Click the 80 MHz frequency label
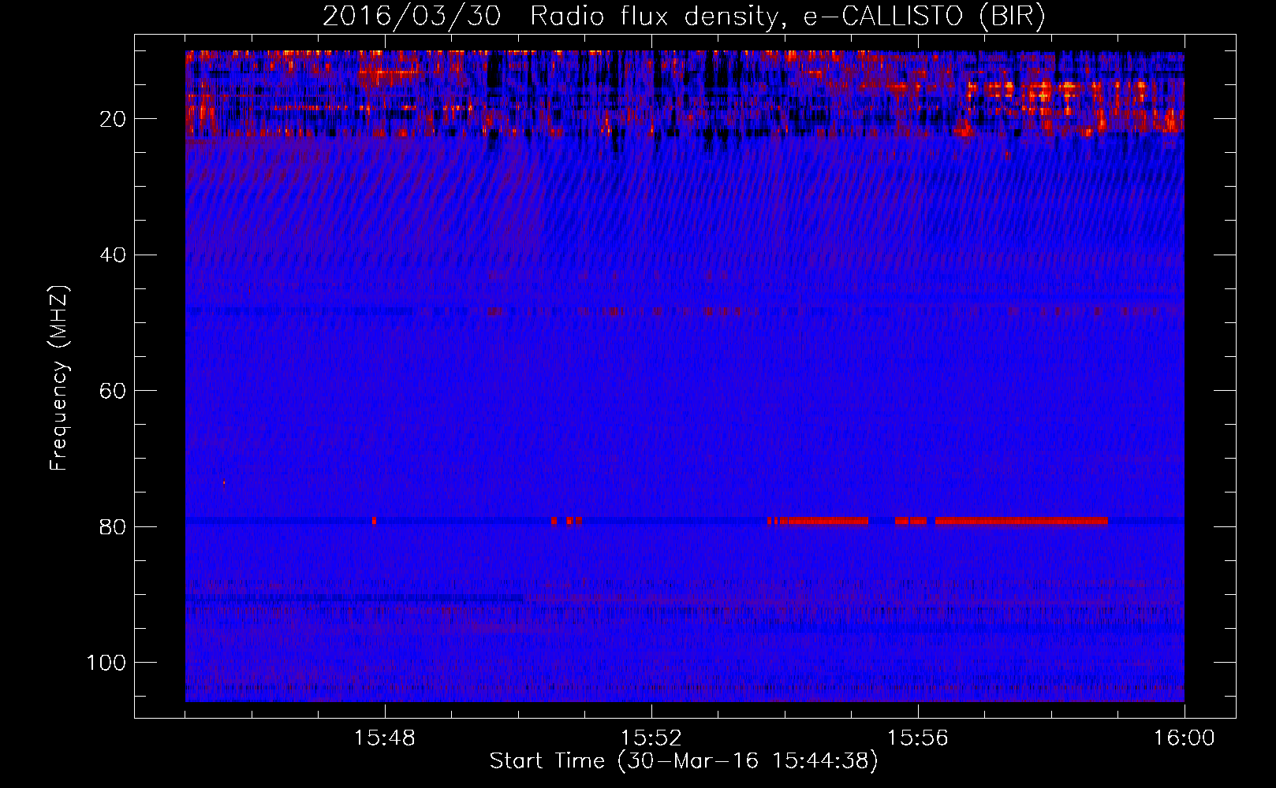 point(113,527)
